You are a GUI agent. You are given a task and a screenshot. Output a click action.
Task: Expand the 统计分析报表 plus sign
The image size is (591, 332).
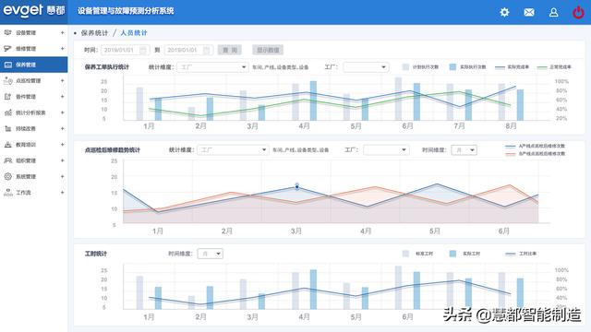62,113
